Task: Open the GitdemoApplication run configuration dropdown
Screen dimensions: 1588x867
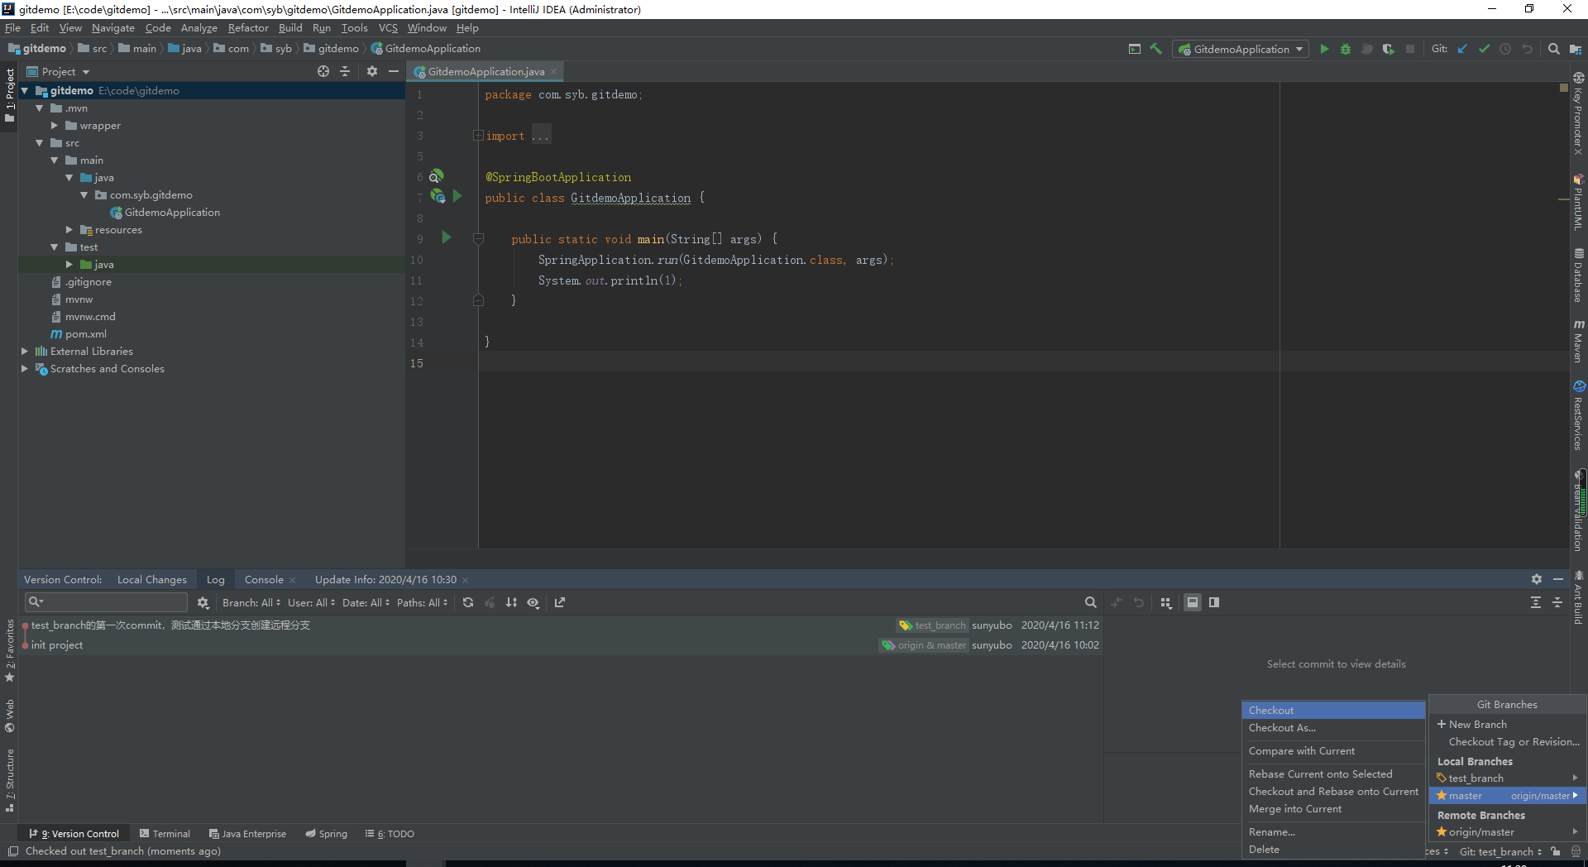Action: [x=1240, y=49]
